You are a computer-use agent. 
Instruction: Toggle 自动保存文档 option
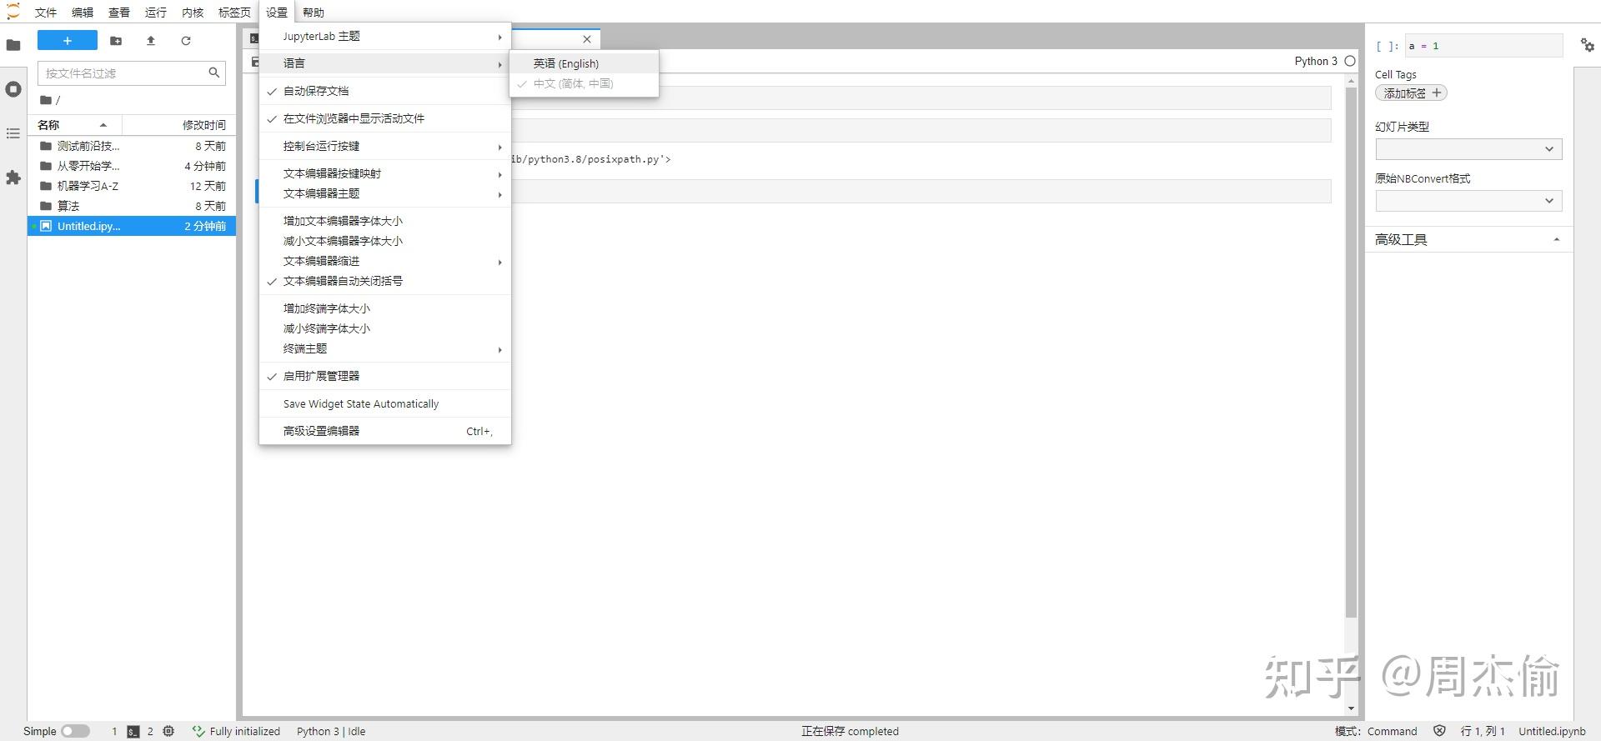pos(385,91)
